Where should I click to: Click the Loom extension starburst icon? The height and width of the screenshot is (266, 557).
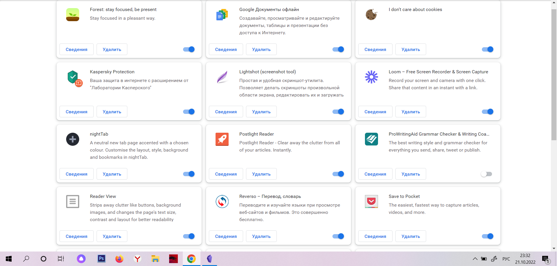[371, 77]
